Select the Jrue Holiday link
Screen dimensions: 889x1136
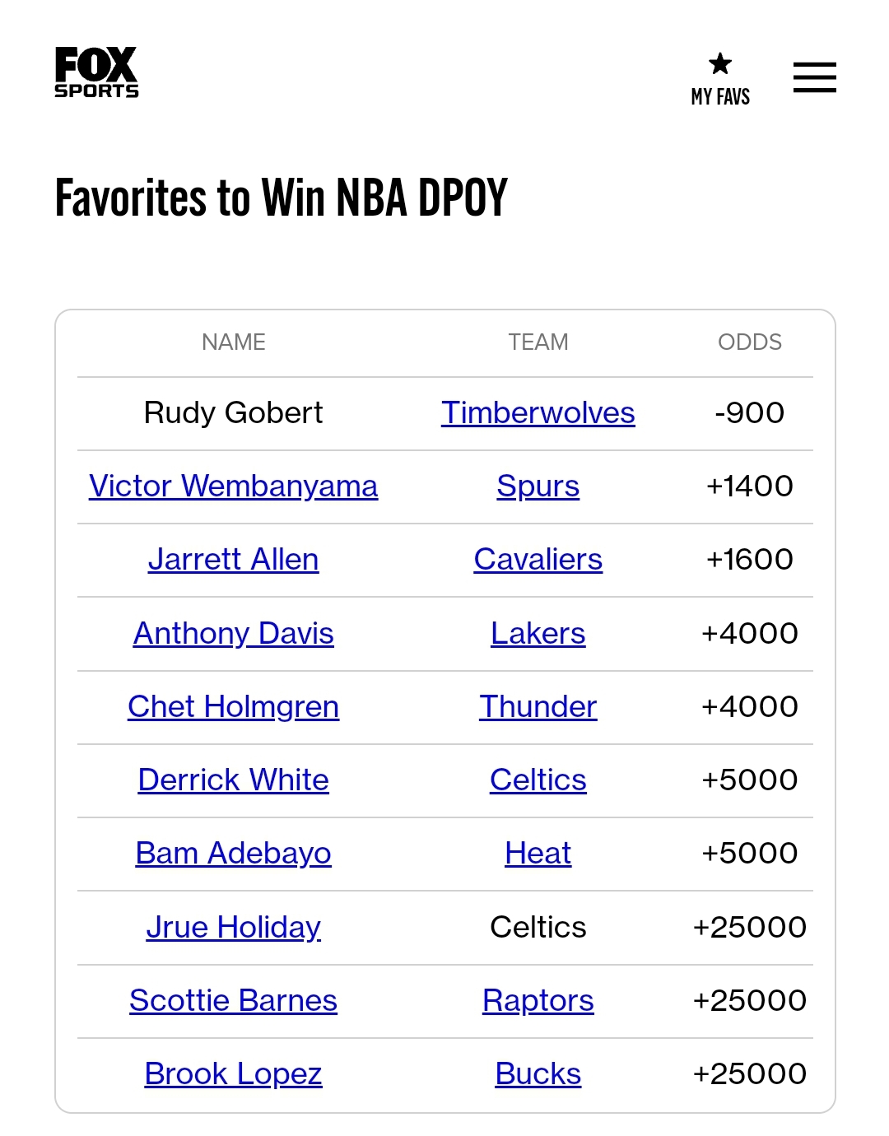(x=234, y=927)
